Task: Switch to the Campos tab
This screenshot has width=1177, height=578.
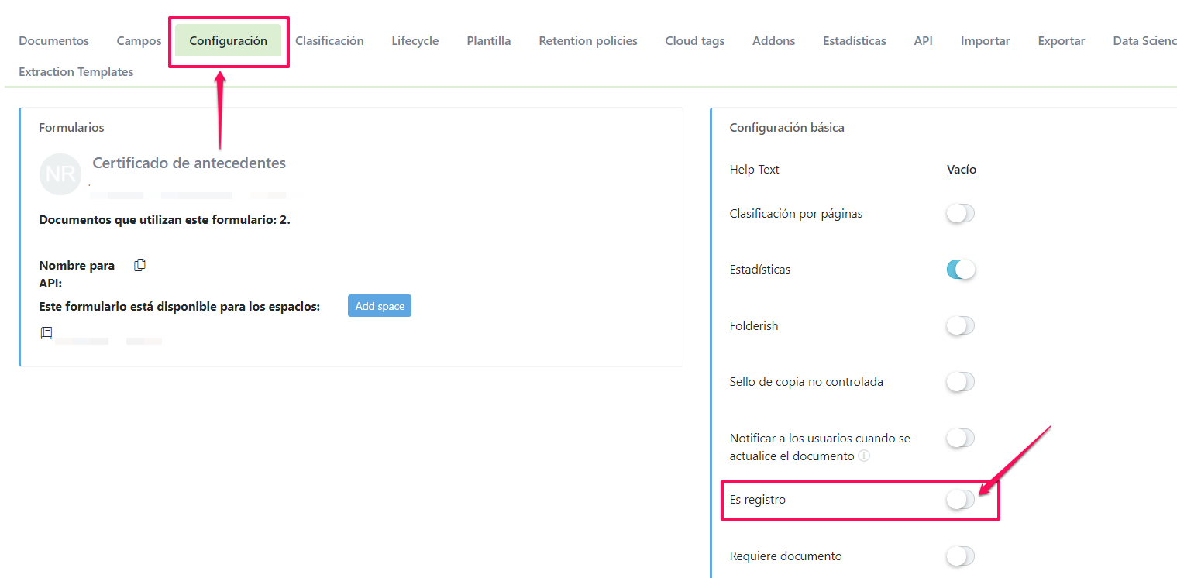Action: coord(139,41)
